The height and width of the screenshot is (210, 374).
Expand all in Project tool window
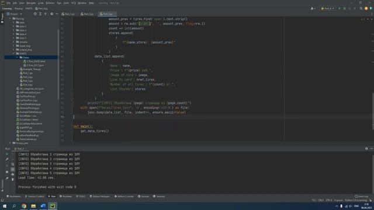click(x=40, y=14)
